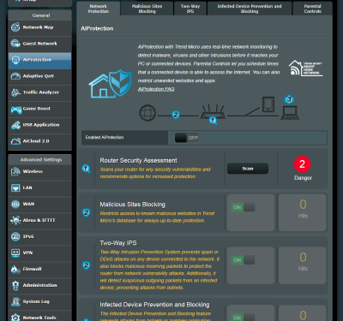Click the Trend Micro Smart Home Network logo
The image size is (343, 321).
click(305, 68)
